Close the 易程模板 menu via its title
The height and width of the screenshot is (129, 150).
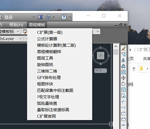pyautogui.click(x=37, y=25)
